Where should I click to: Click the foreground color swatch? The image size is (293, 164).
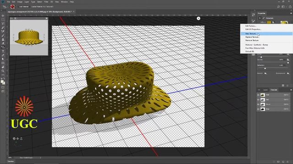pyautogui.click(x=2, y=82)
